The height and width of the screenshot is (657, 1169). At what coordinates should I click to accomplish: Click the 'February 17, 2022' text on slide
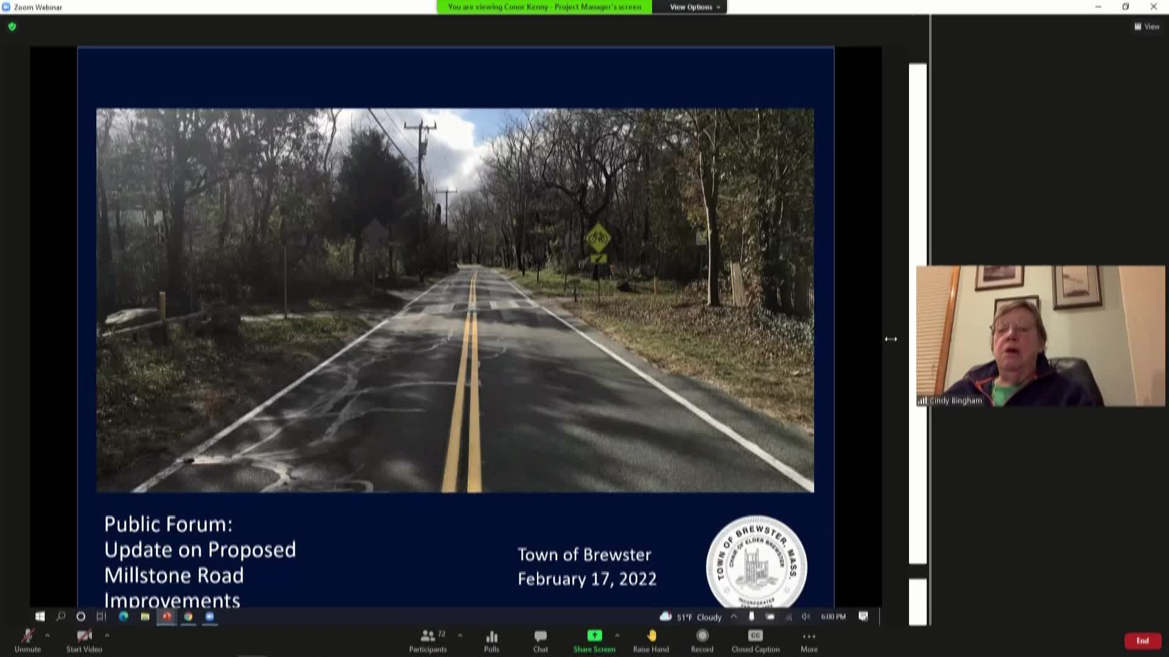click(587, 579)
